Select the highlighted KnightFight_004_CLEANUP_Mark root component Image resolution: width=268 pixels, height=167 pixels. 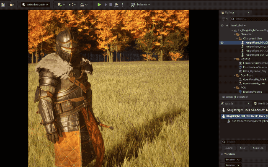[245, 116]
